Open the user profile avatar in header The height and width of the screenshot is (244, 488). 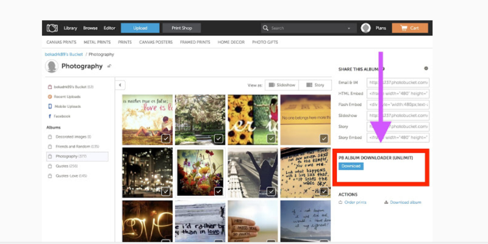click(365, 28)
